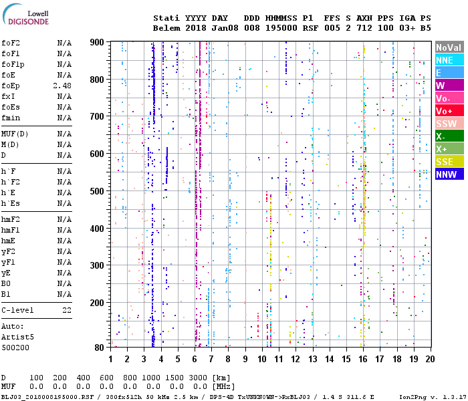Select the Vo+ red legend swatch
This screenshot has width=468, height=401.
449,111
